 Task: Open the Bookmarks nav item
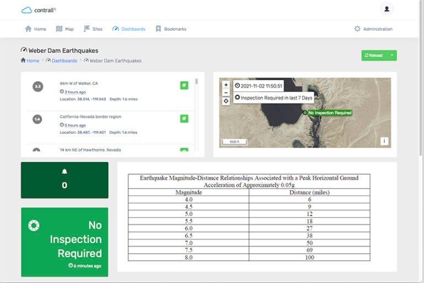[171, 29]
